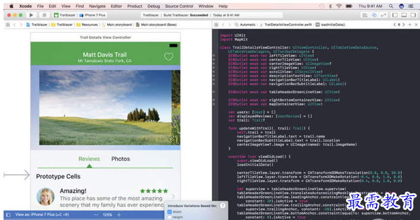420x220 pixels.
Task: Toggle the navigator pane
Action: coord(395,15)
